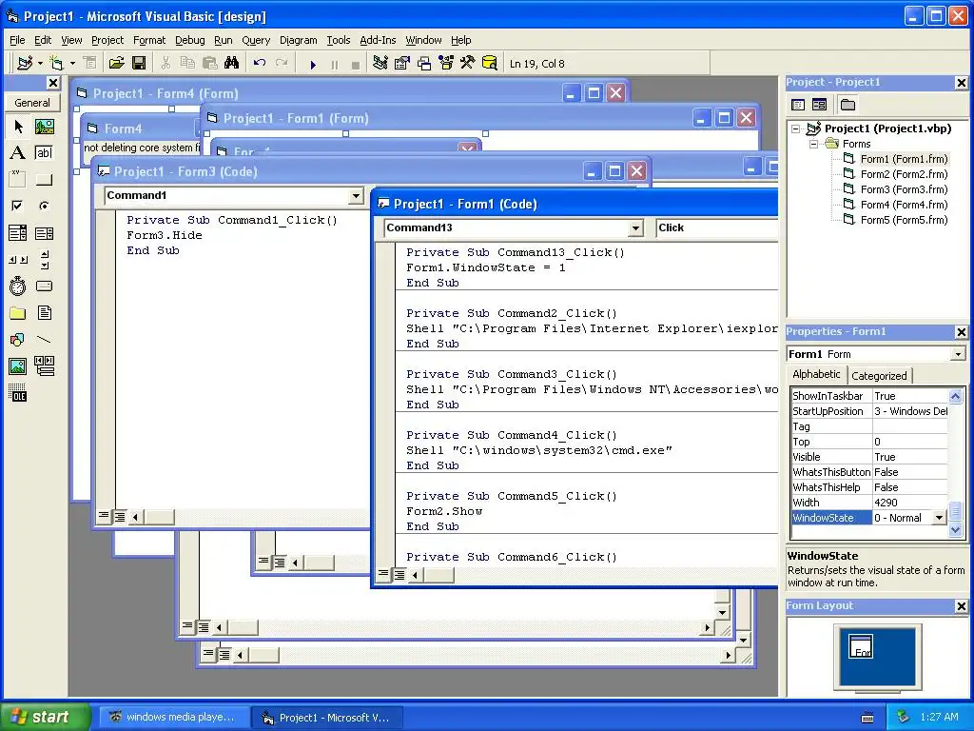Open the Properties Window toolbar icon
Screen dimensions: 974x731
click(x=402, y=64)
